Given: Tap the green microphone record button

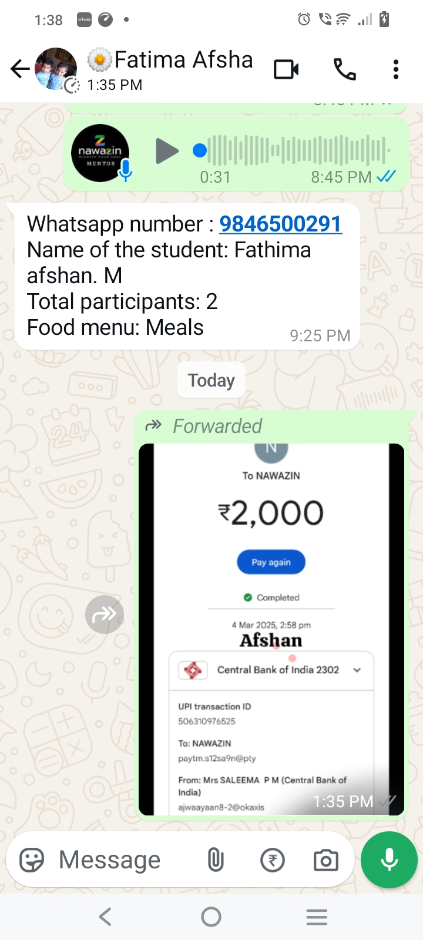Looking at the screenshot, I should click(x=389, y=860).
